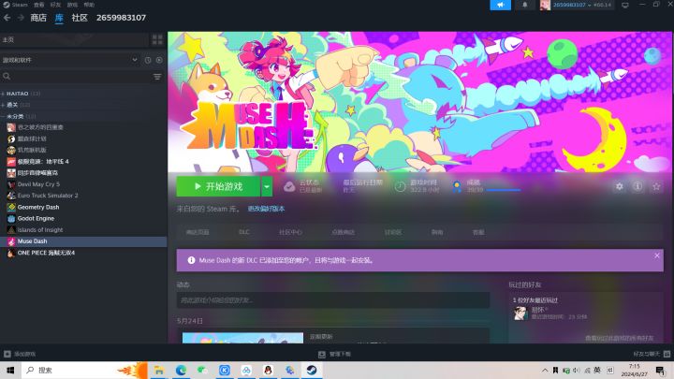
Task: Open the 2659983107 profile tab
Action: coord(121,18)
